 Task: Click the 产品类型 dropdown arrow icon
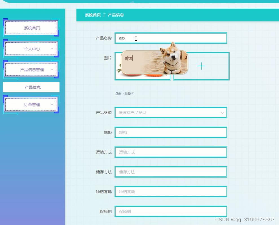[x=223, y=112]
